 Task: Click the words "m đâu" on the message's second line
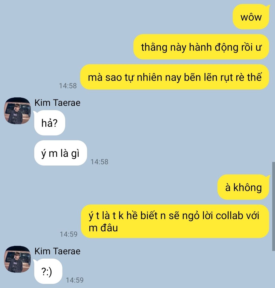[x=103, y=228]
